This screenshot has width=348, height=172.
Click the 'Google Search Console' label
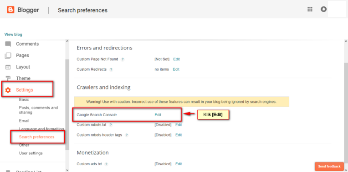click(97, 115)
